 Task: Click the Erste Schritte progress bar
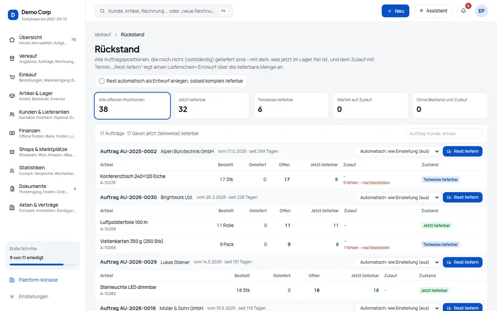pyautogui.click(x=42, y=264)
